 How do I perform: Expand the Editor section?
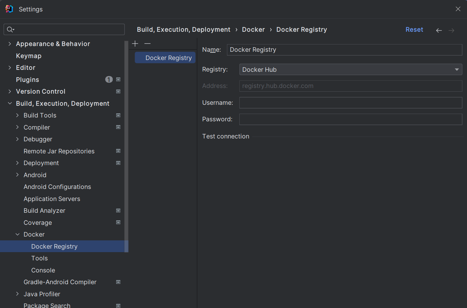pos(10,68)
